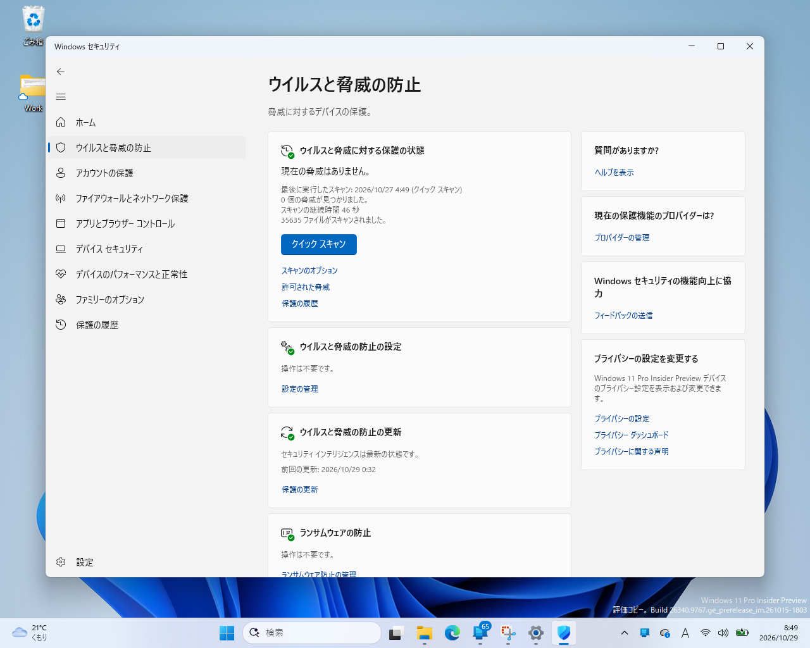Open プライバシーに関する声明 link
The image size is (810, 648).
point(632,451)
